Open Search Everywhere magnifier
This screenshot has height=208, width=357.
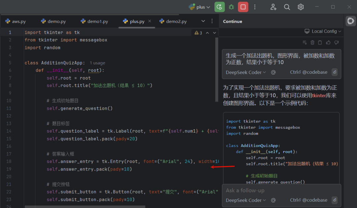click(x=287, y=7)
